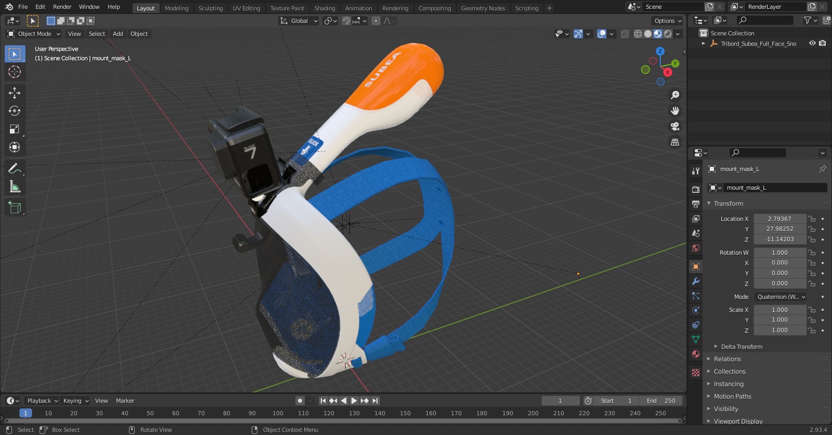Screen dimensions: 832x435
Task: Switch to the Modeling workspace tab
Action: click(x=176, y=8)
